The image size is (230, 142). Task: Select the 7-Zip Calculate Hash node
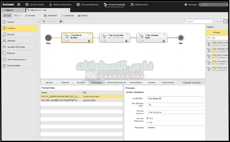[152, 38]
